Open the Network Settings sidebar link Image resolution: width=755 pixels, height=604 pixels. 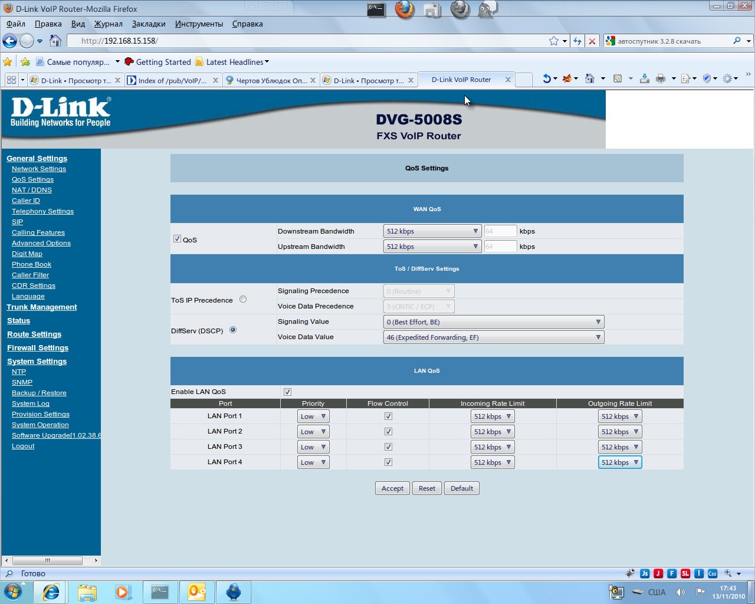39,169
